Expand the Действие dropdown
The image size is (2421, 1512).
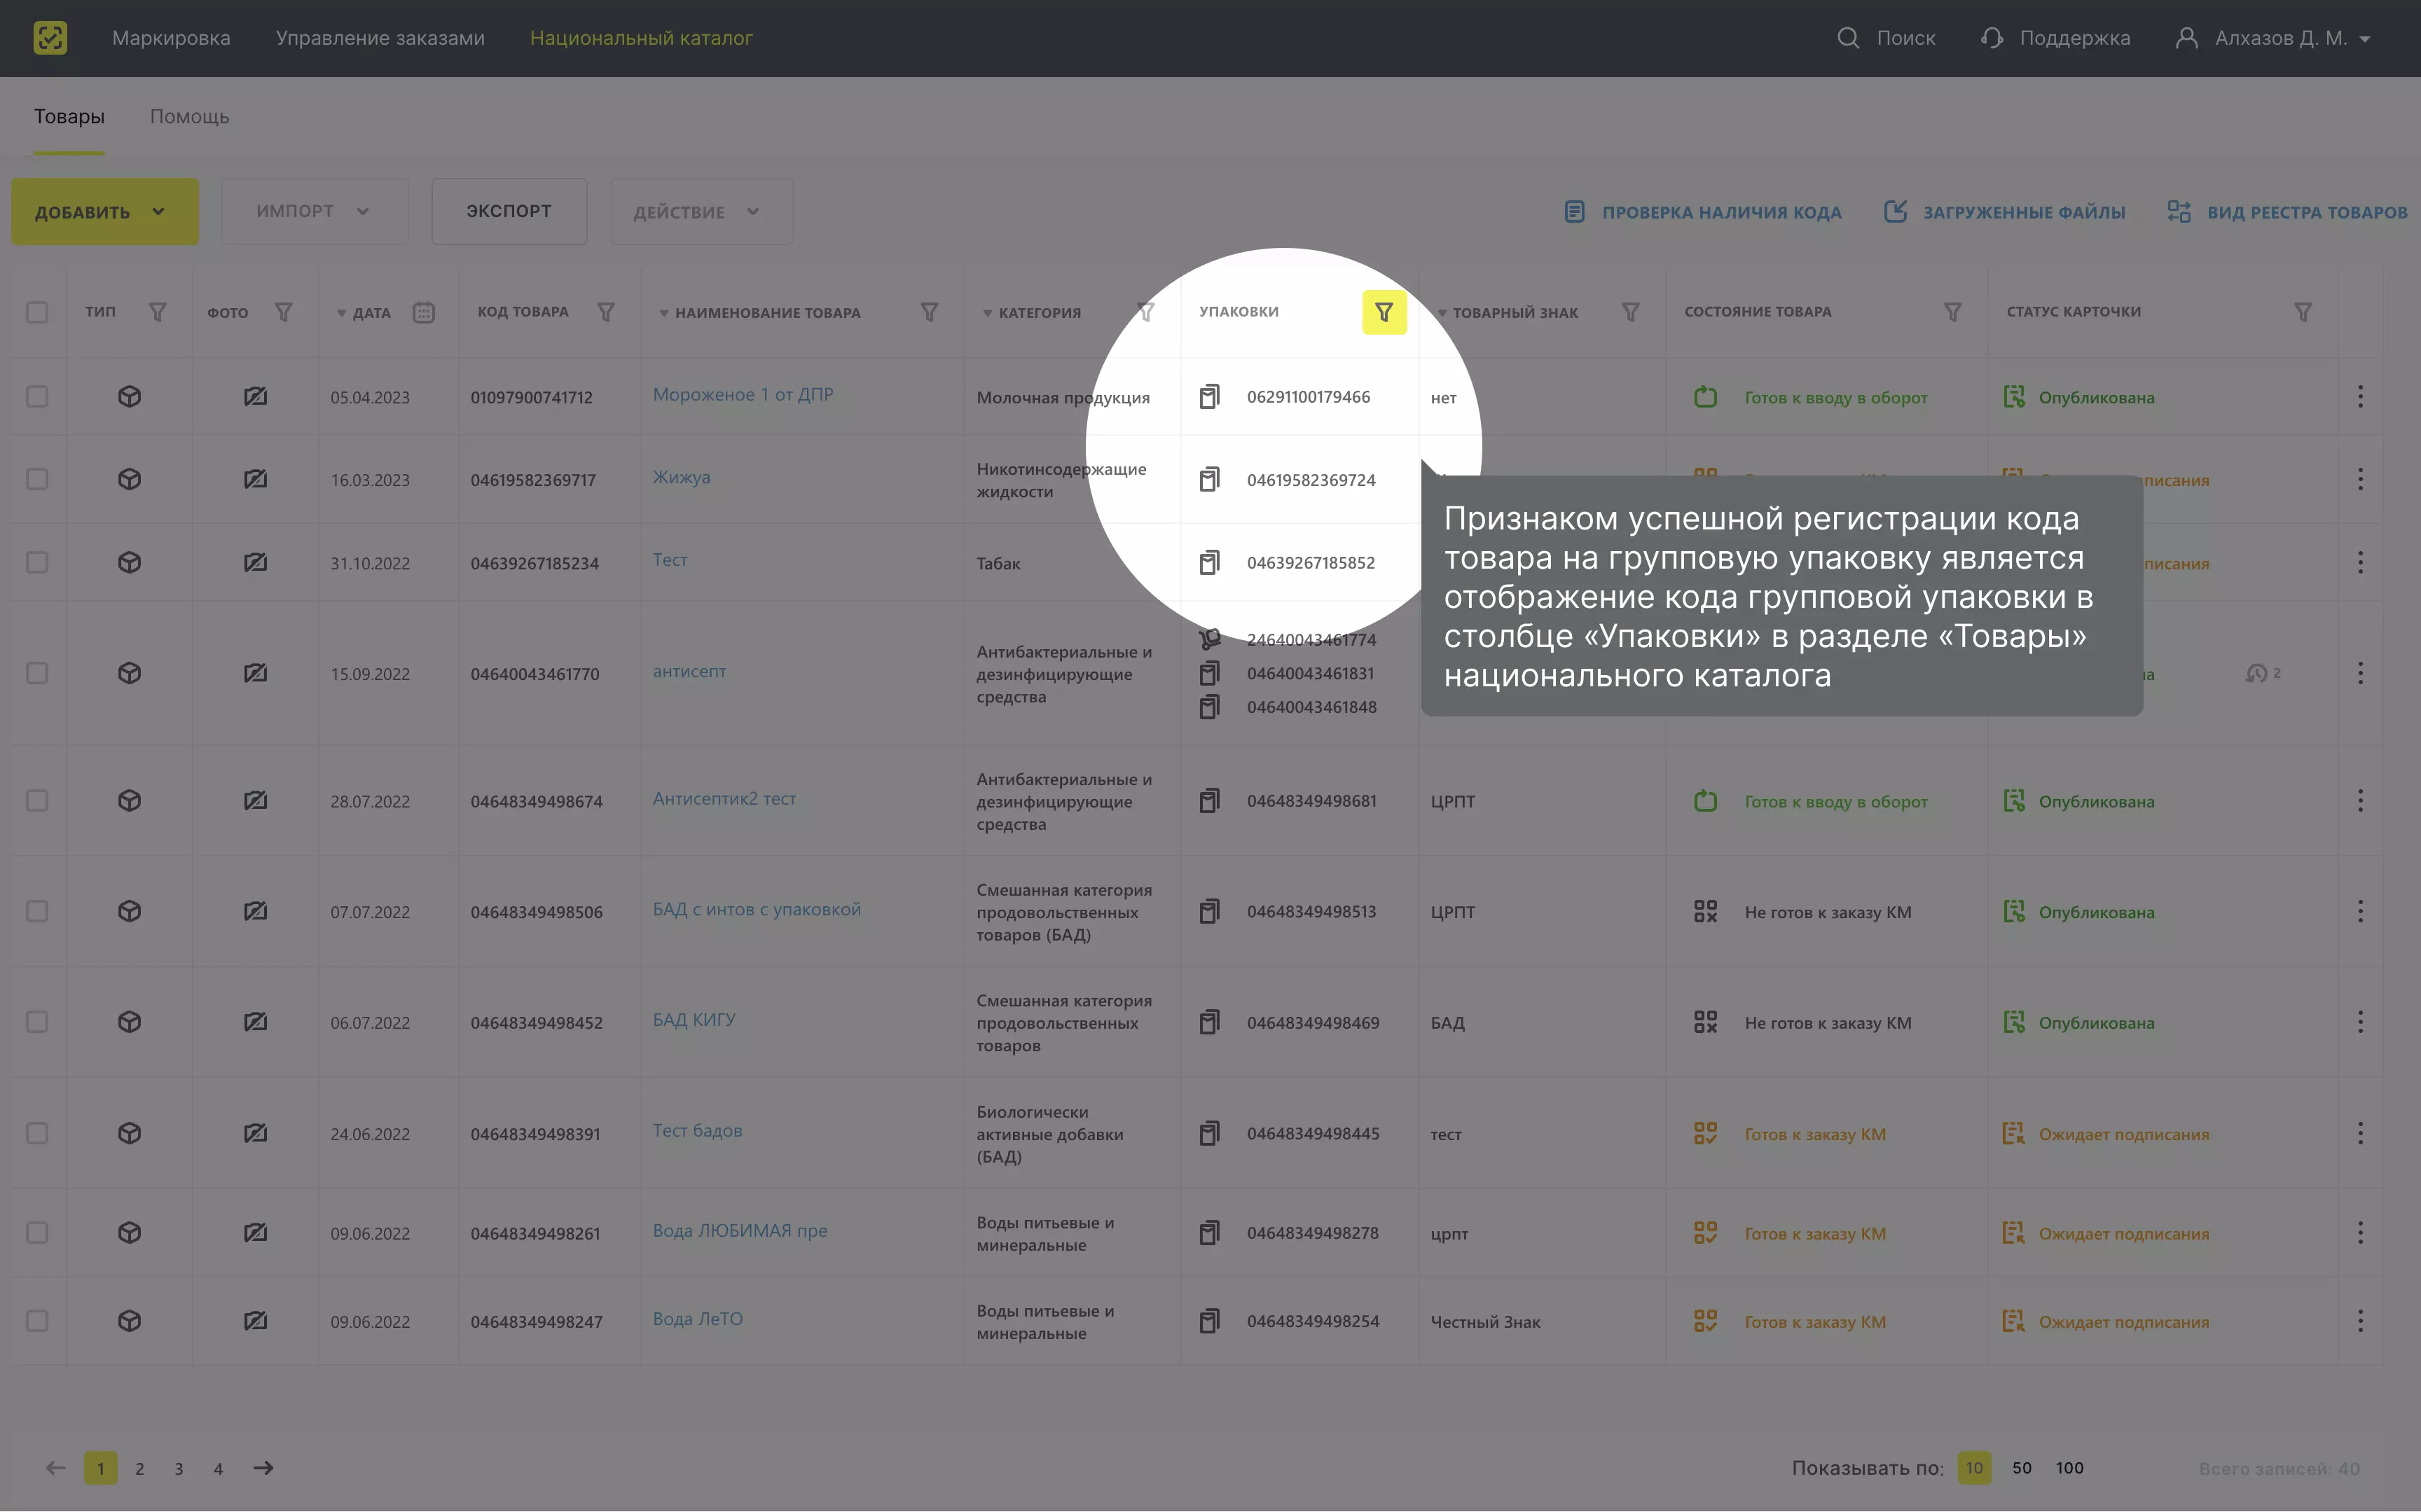coord(701,212)
